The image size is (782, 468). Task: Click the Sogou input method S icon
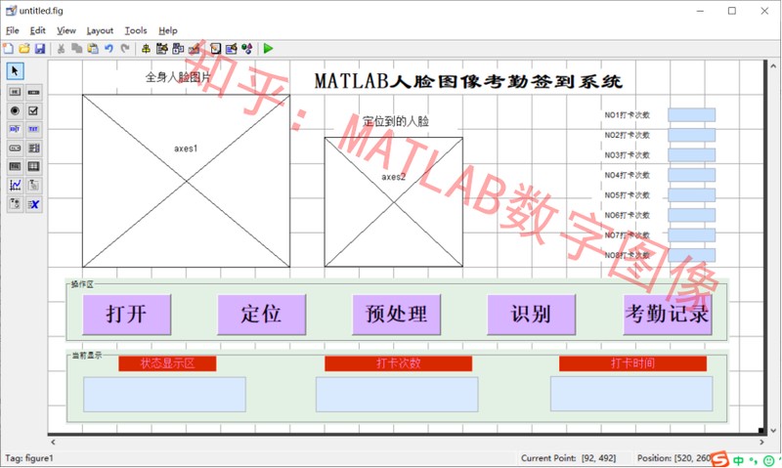click(x=719, y=459)
